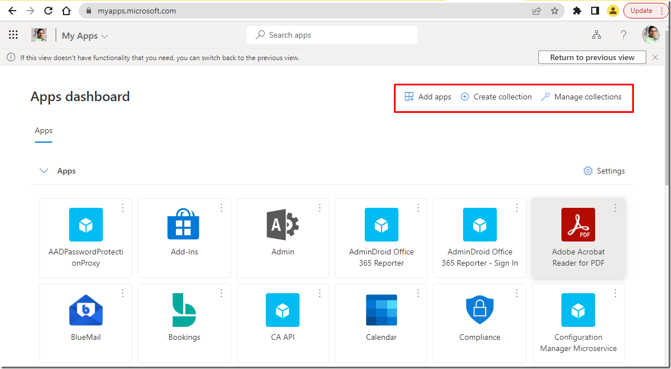Open the three-dot menu on AADPasswordProtectionProxy tile
Screen dimensions: 671x369
[123, 207]
